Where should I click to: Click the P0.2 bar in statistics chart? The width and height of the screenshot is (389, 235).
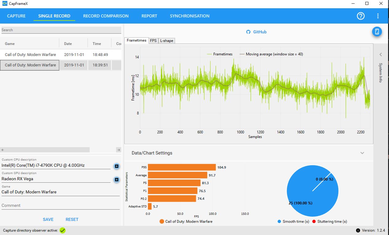coord(172,199)
